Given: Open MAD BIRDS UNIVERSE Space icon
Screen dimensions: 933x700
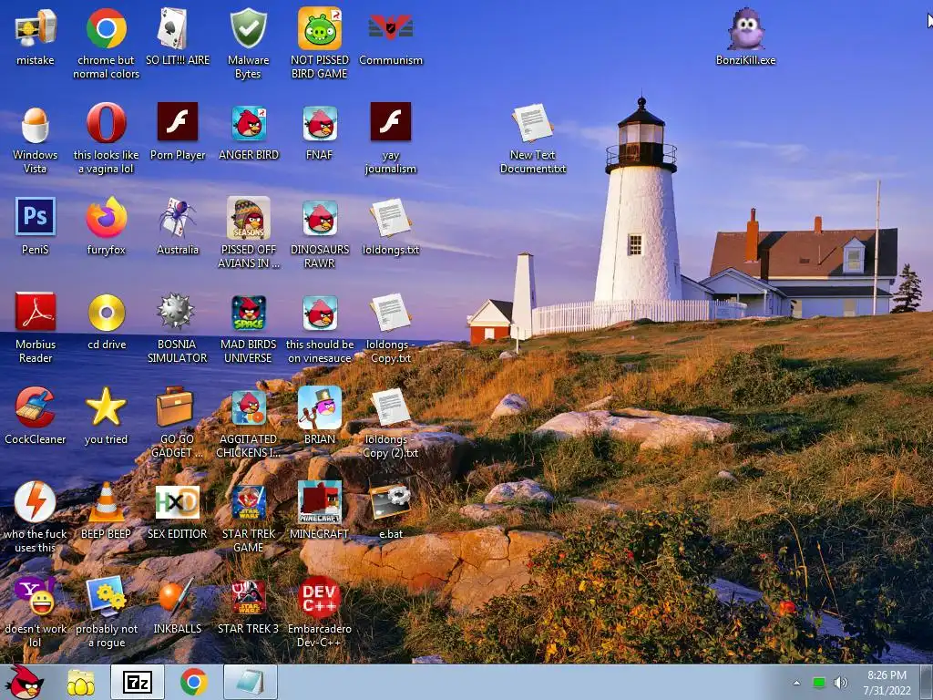Looking at the screenshot, I should tap(249, 314).
